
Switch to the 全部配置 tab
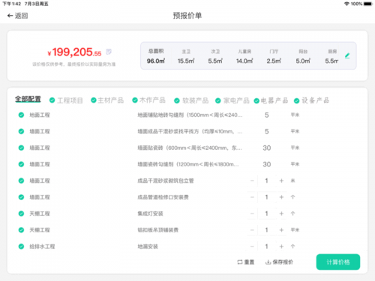[x=28, y=99]
